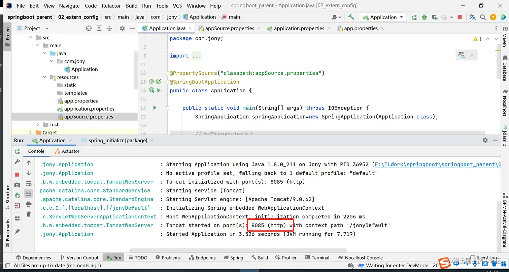Open the Refactor menu
Viewport: 509px width, 272px height.
point(111,6)
